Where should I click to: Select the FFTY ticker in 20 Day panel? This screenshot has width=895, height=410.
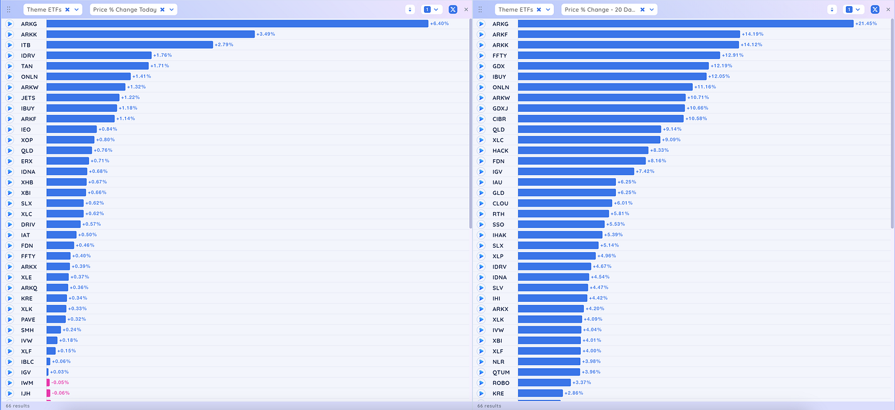[499, 55]
